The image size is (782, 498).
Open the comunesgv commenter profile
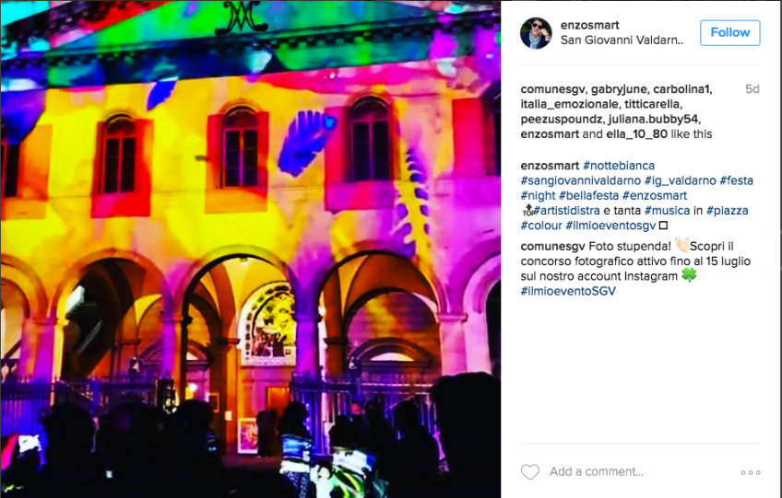(552, 246)
